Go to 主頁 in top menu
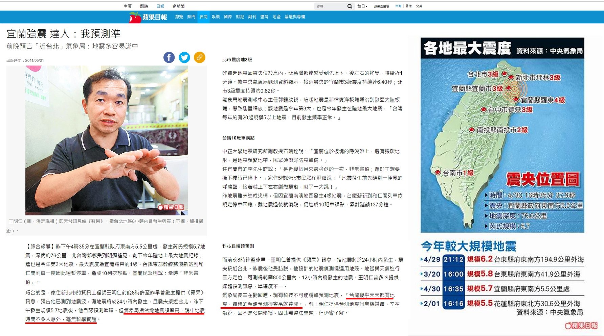The height and width of the screenshot is (336, 604). point(128,6)
